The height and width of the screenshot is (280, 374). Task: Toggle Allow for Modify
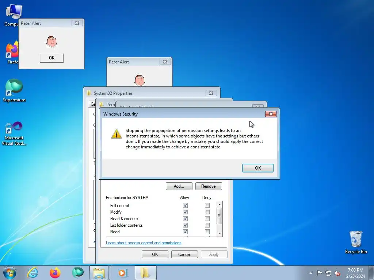pos(185,212)
